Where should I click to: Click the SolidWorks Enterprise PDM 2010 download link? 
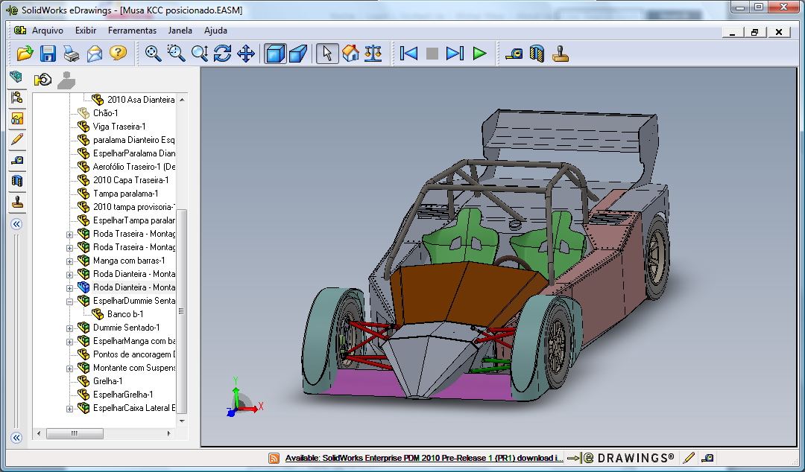421,458
